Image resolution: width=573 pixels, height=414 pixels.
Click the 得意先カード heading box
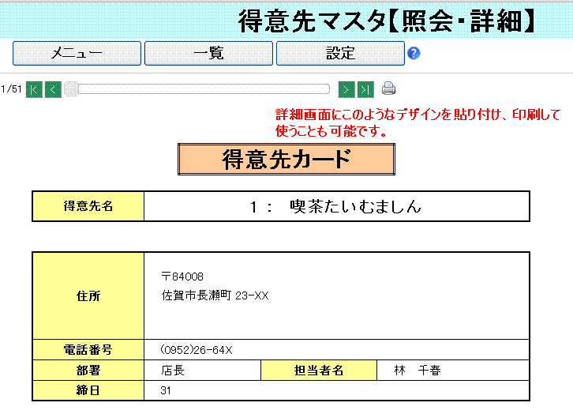[x=286, y=160]
